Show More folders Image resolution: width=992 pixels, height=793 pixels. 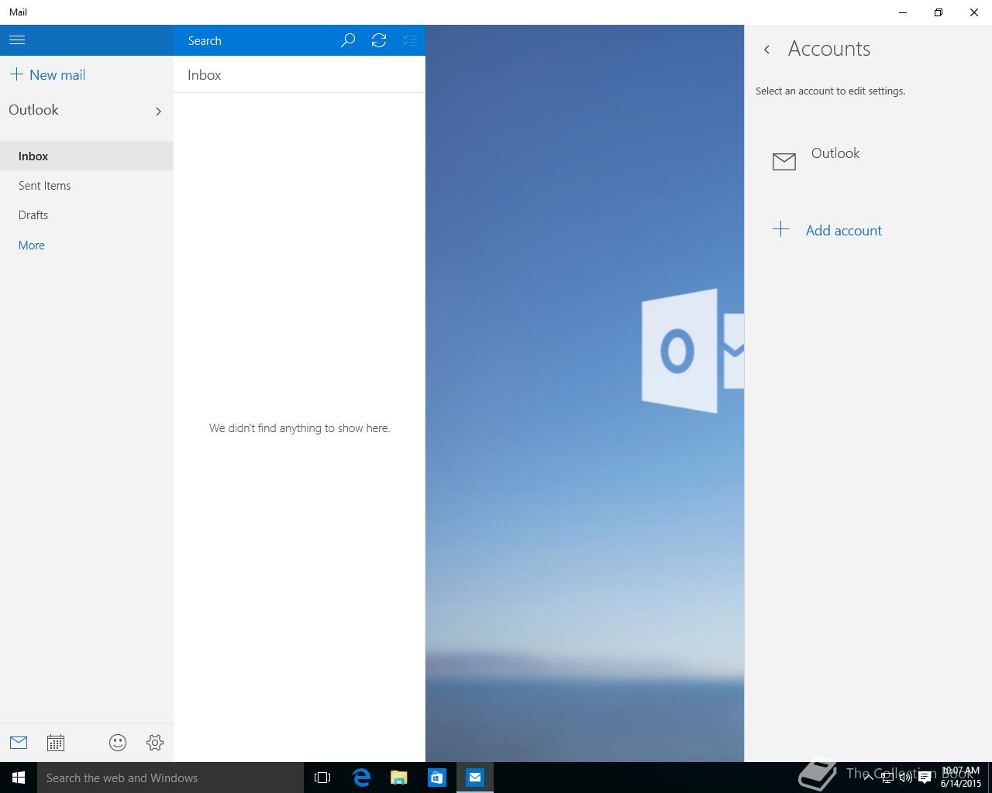[32, 245]
